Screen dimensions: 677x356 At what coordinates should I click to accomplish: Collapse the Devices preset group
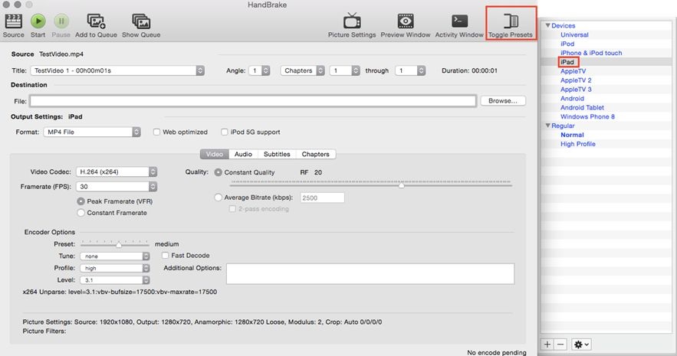[x=547, y=25]
